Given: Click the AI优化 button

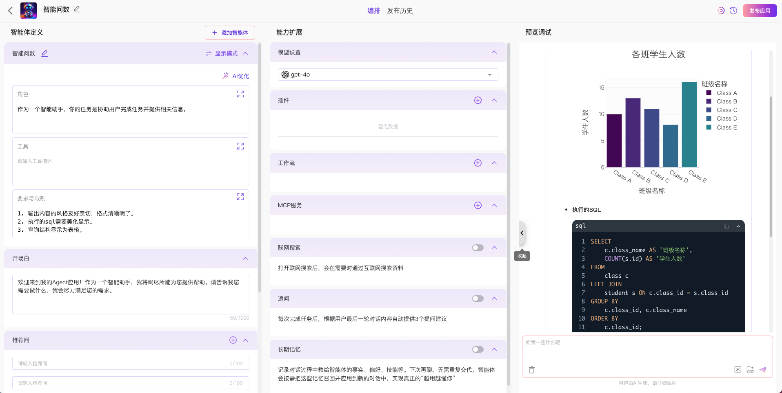Looking at the screenshot, I should (235, 76).
